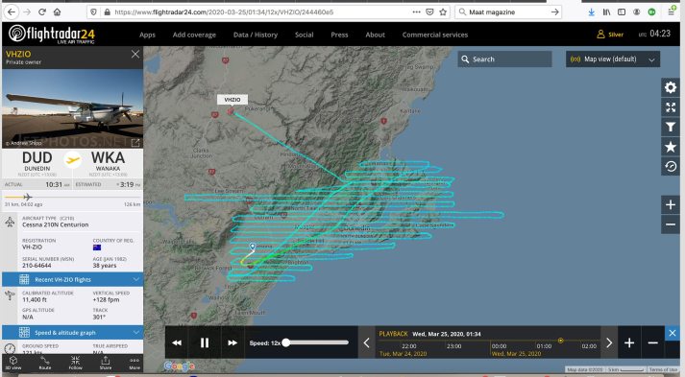
Task: Open Firefox hamburger menu
Action: tap(672, 12)
